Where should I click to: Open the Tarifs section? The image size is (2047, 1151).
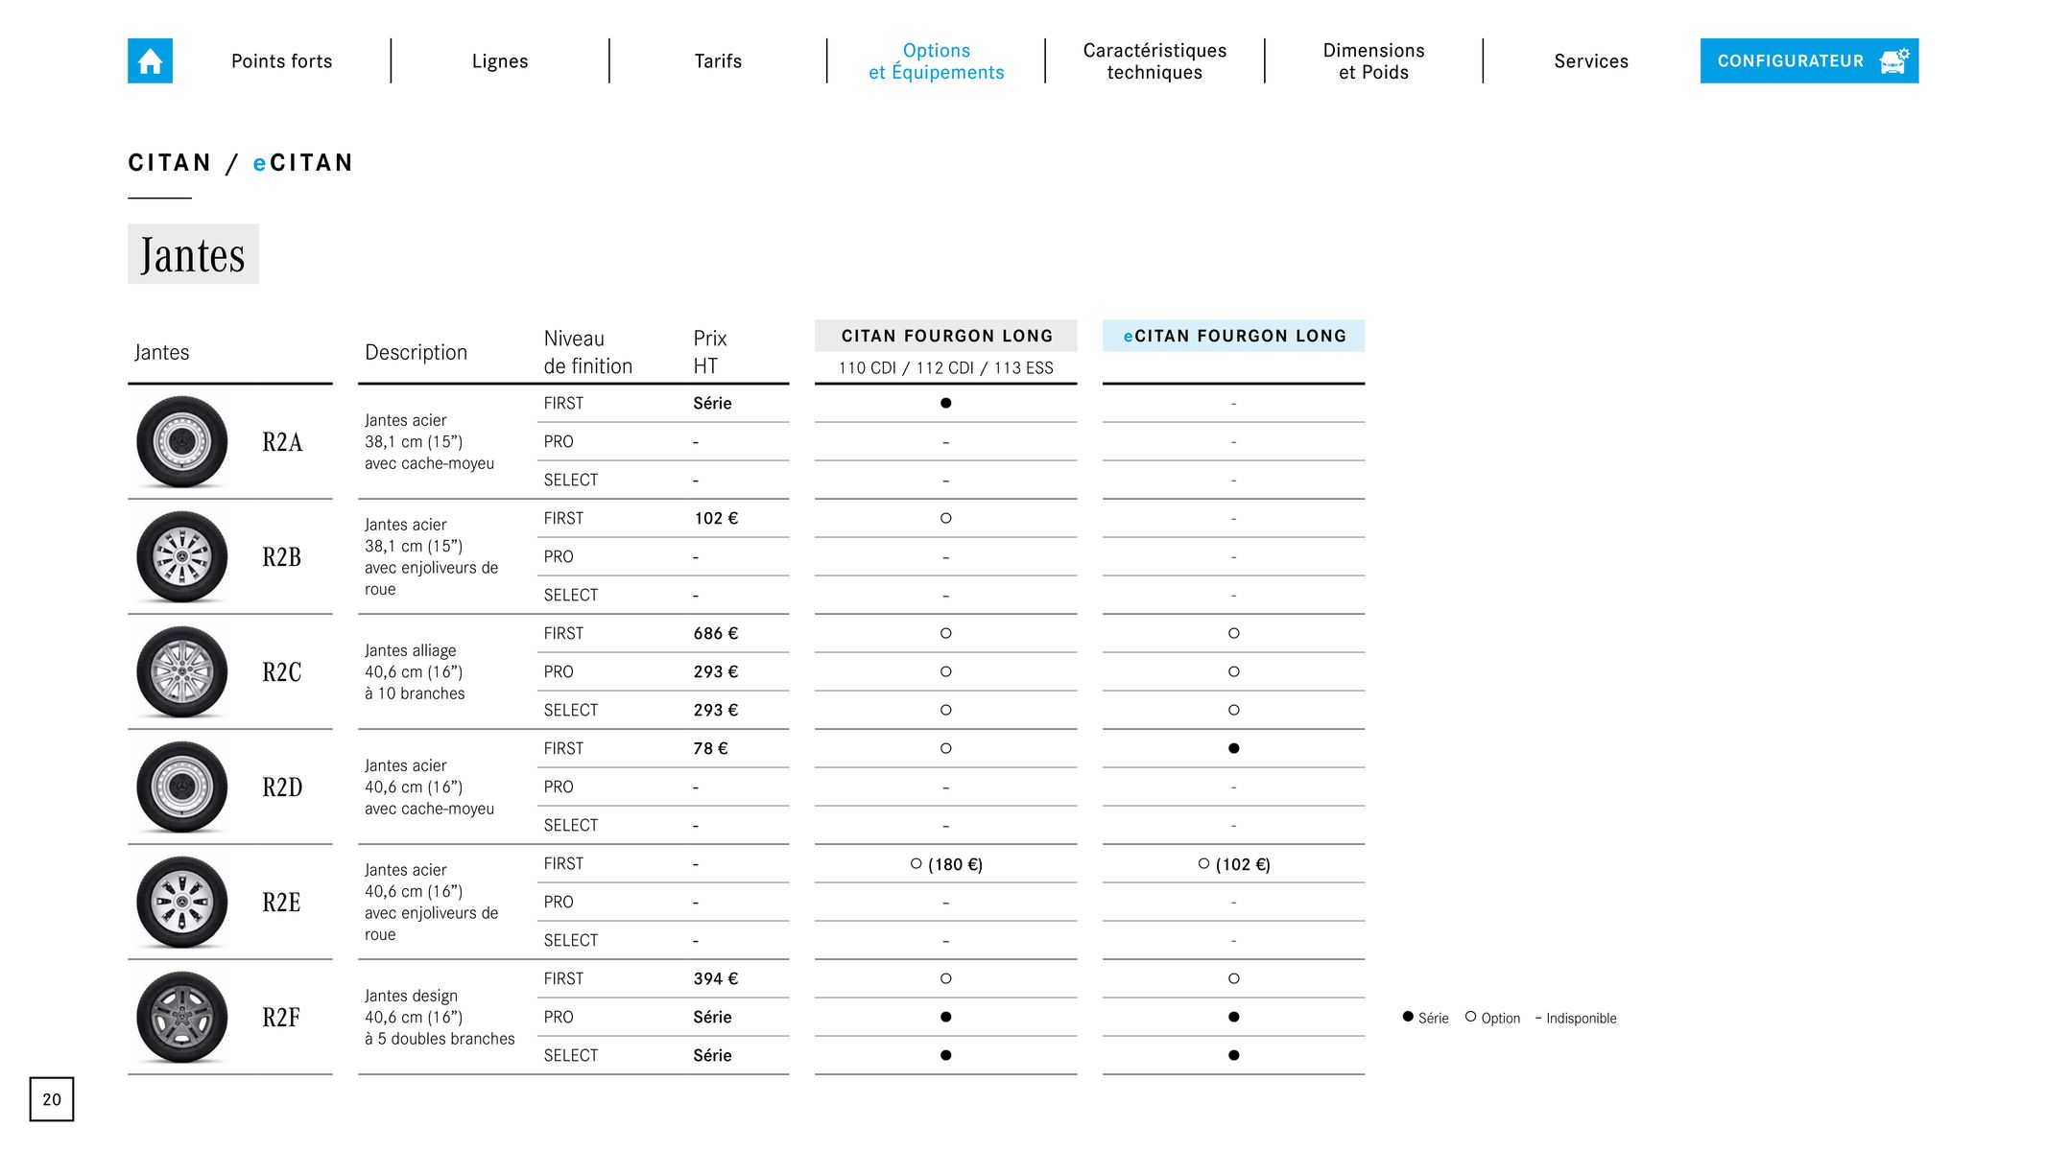(x=718, y=61)
